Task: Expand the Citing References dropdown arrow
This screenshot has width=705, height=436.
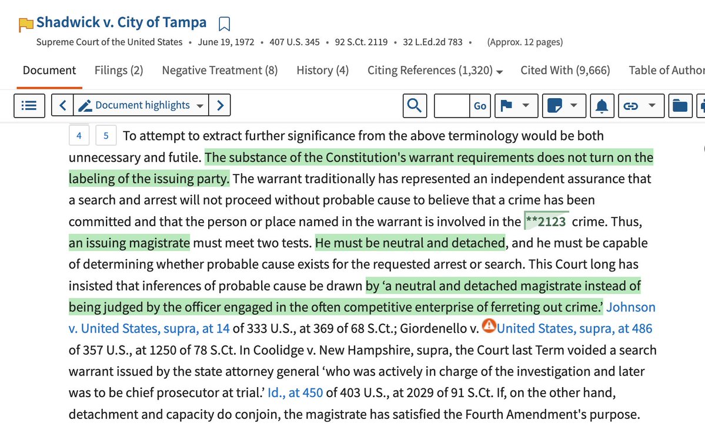Action: point(500,72)
